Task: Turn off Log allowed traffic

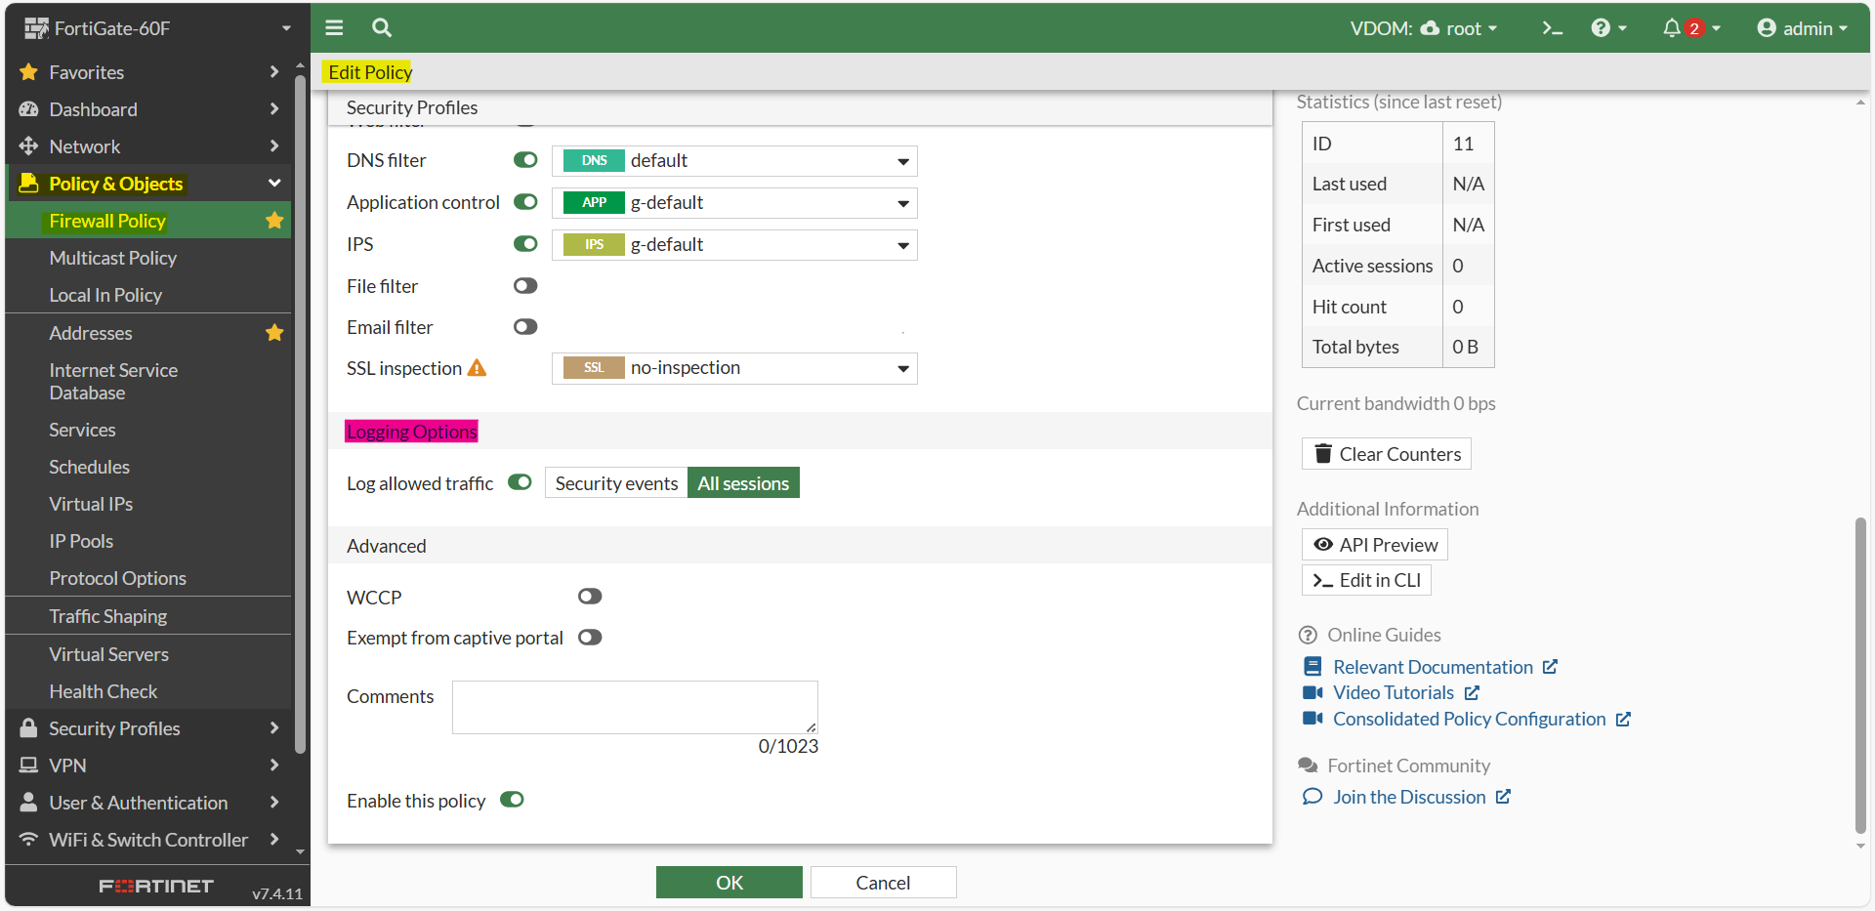Action: 520,482
